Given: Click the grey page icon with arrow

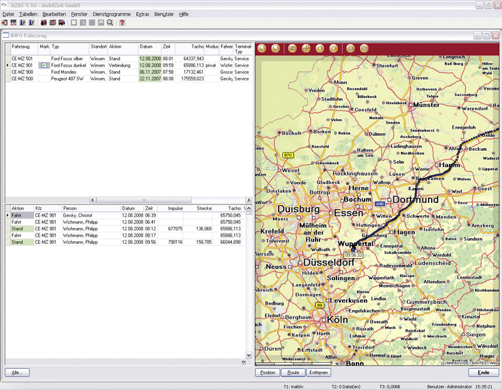Looking at the screenshot, I should tap(83, 23).
